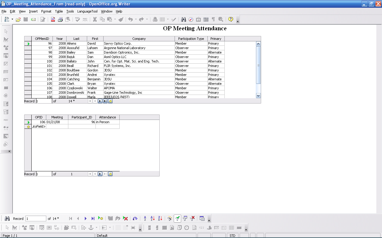Toggle the Apply Filter button

(177, 219)
